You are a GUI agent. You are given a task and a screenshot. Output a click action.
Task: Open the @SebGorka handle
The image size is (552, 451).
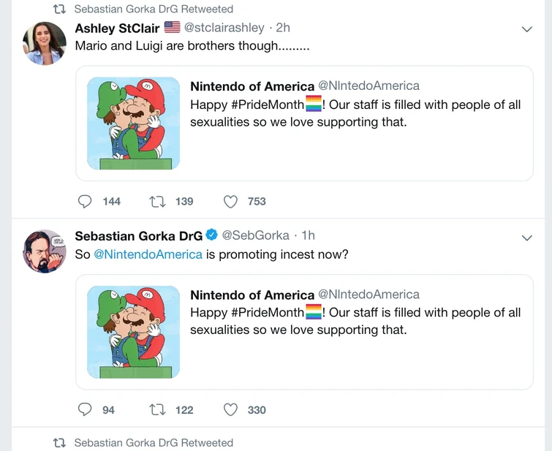coord(255,235)
